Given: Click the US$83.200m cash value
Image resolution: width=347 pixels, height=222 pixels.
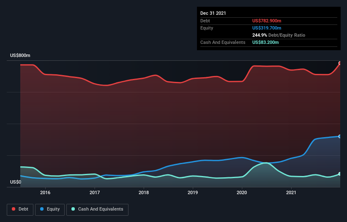Looking at the screenshot, I should 265,42.
